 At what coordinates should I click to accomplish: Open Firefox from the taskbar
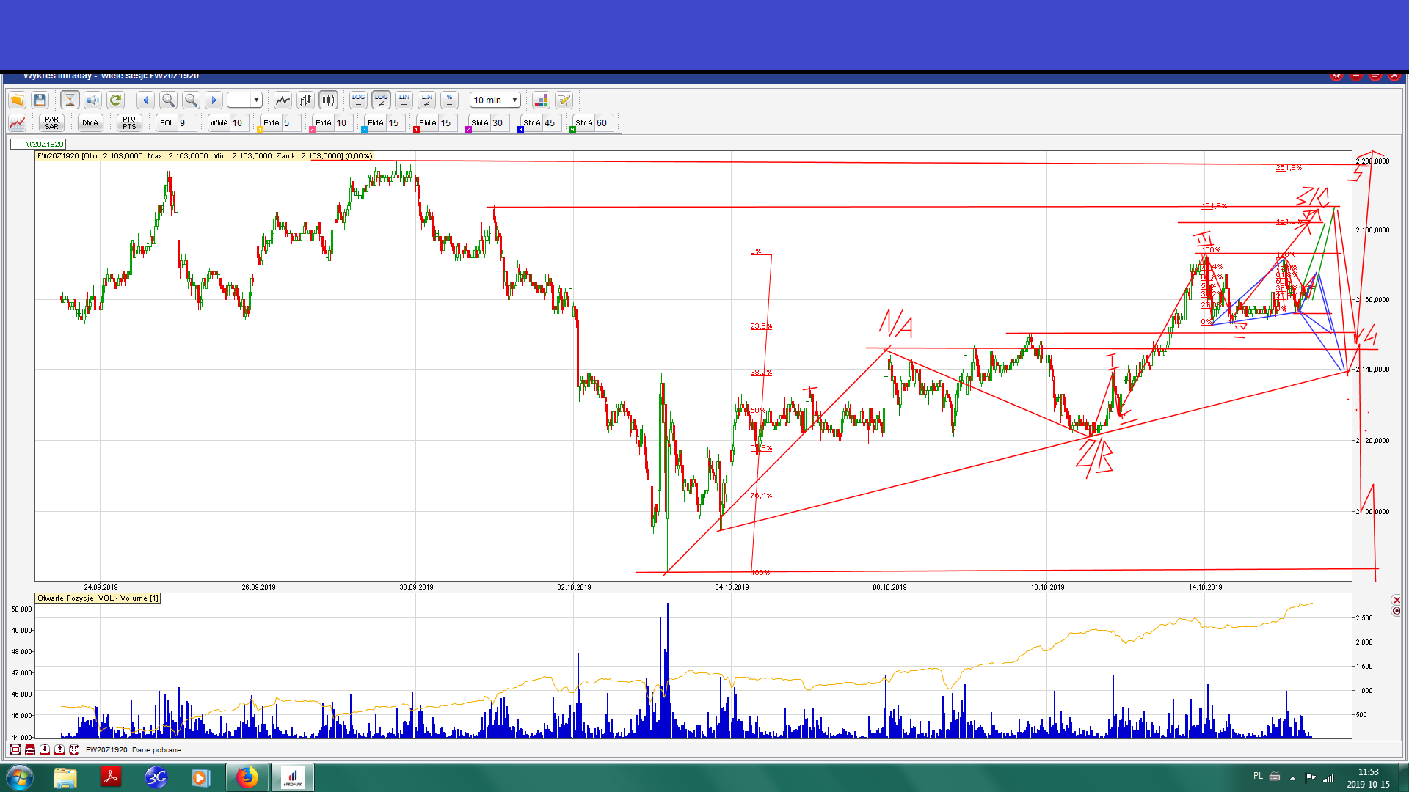(x=247, y=777)
